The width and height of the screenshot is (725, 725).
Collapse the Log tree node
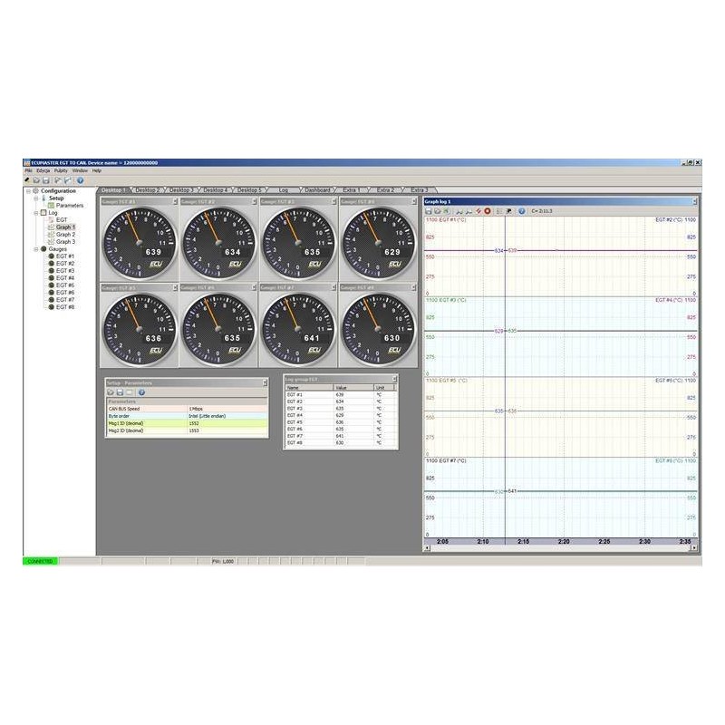point(35,213)
